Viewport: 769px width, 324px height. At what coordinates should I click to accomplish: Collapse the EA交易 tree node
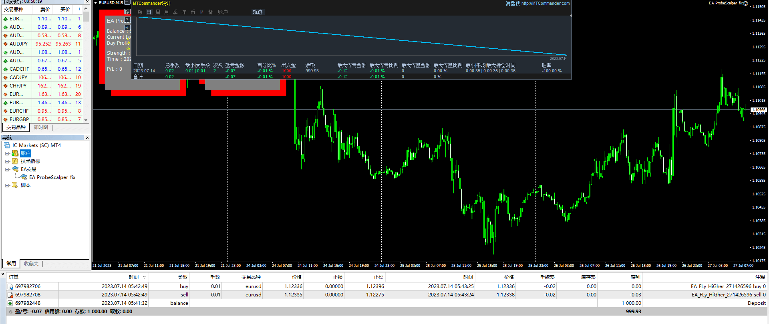coord(7,169)
